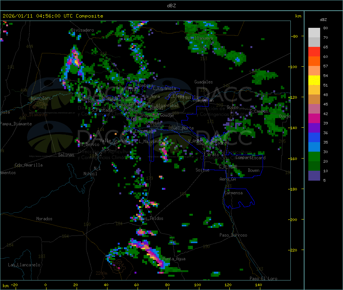Click the brown 45-48 dBZ legend swatch
The height and width of the screenshot is (290, 343).
[x=314, y=99]
